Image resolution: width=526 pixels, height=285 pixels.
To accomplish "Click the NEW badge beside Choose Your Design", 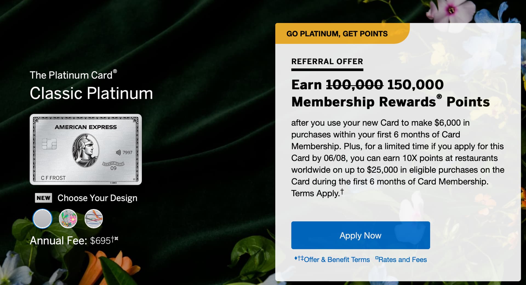I will pos(43,198).
